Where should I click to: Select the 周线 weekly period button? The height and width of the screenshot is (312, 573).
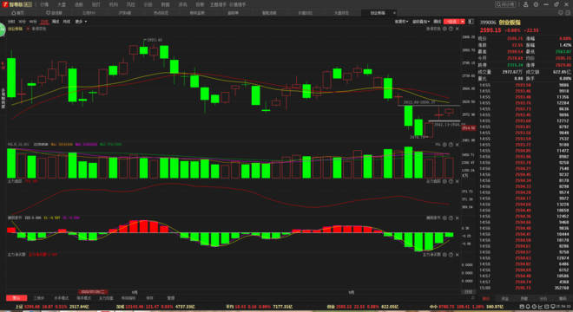pyautogui.click(x=56, y=22)
